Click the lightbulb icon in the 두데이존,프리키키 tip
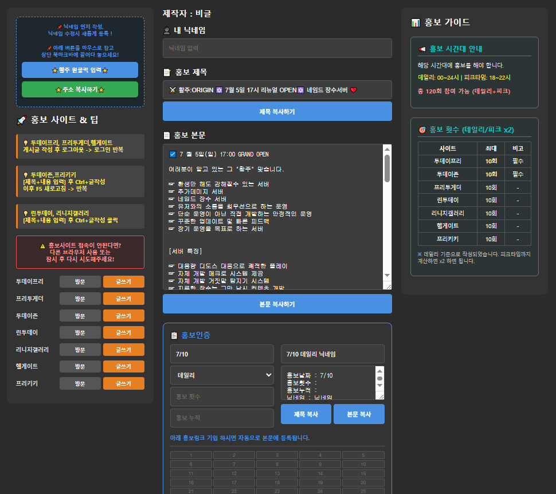556x494 pixels. (x=26, y=175)
